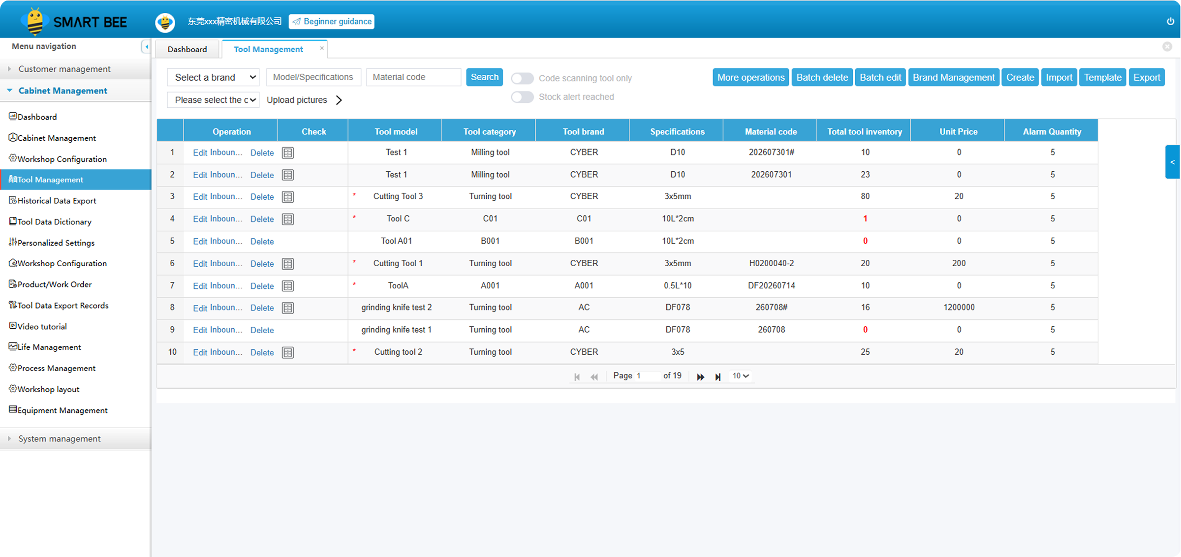
Task: Sort by Total tool inventory column header
Action: point(864,131)
